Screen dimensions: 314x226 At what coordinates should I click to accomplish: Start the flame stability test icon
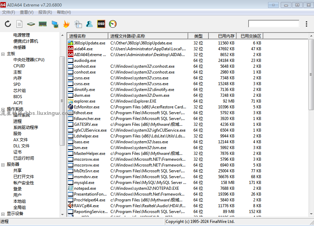point(66,24)
